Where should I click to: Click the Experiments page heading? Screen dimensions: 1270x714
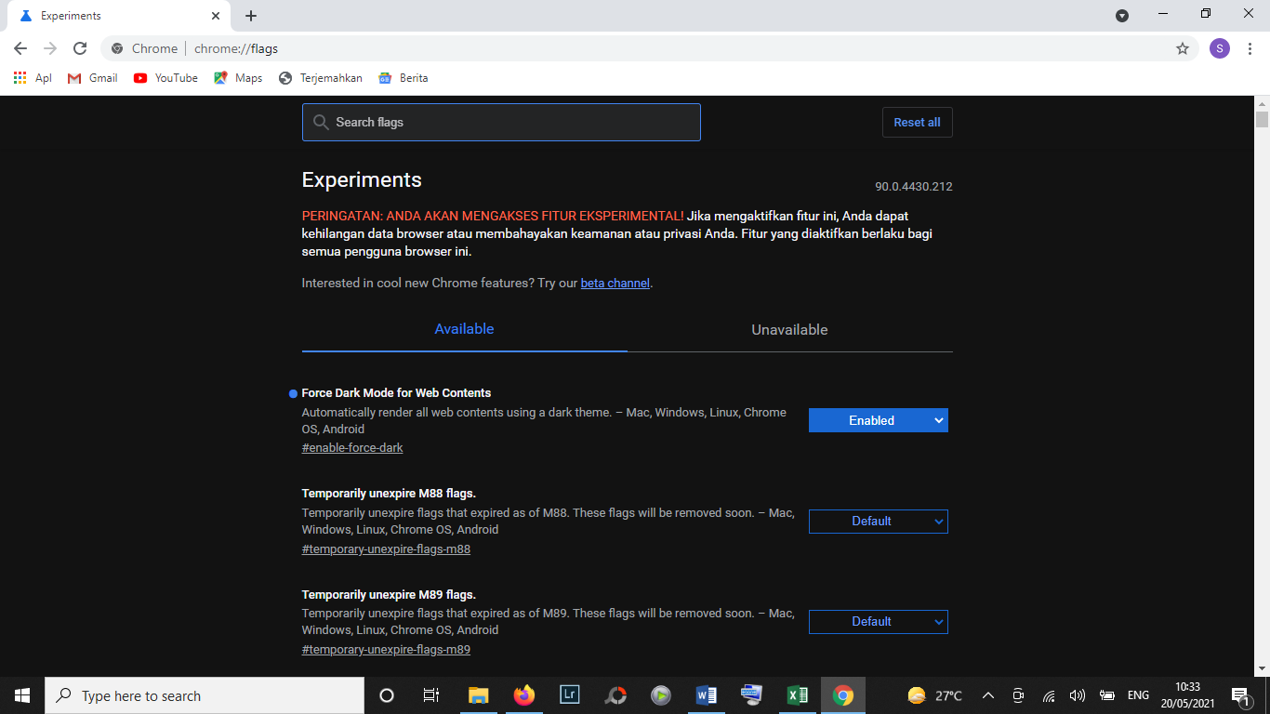point(362,180)
